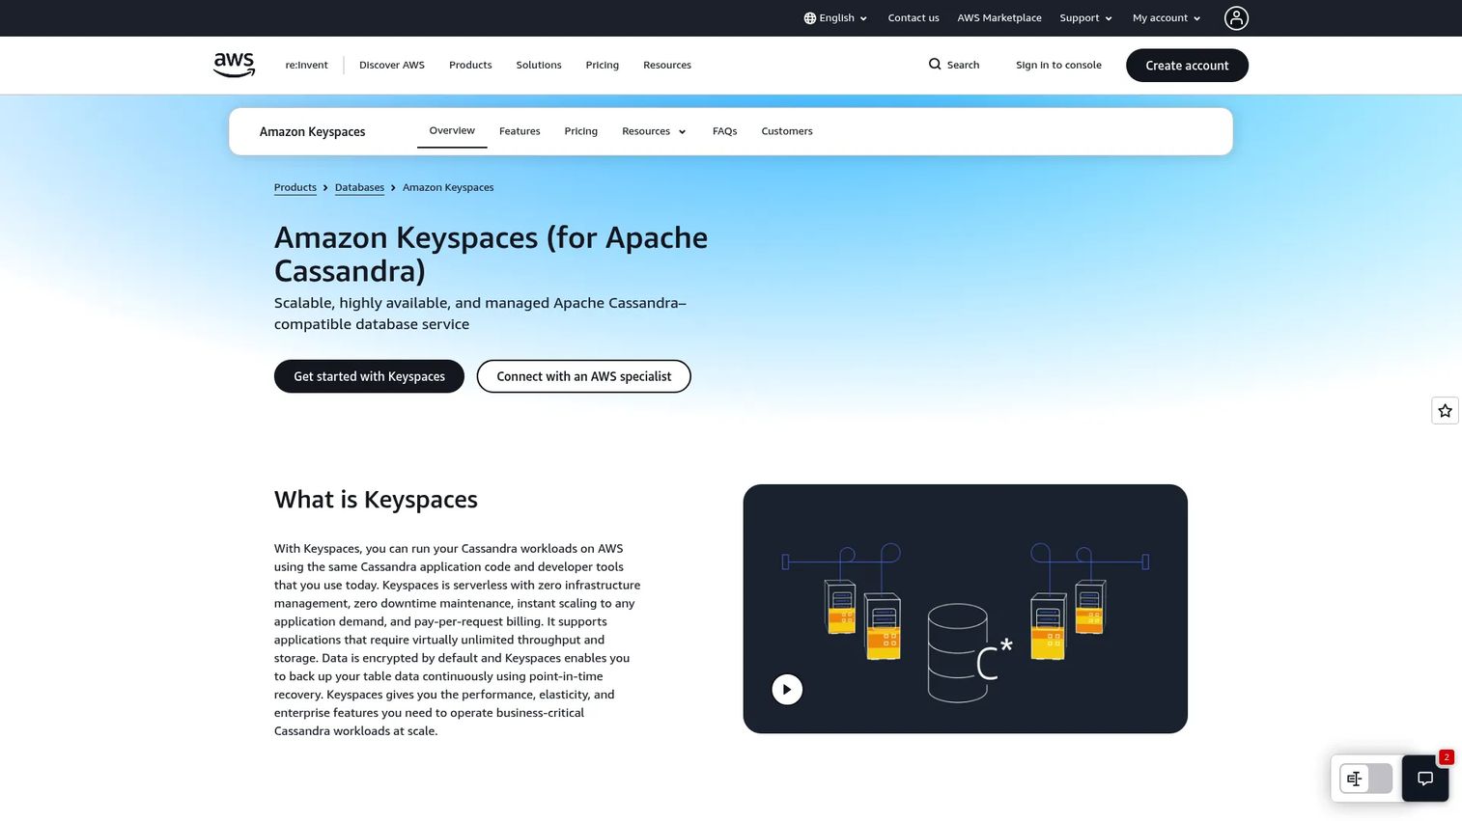Expand the Support menu
Image resolution: width=1462 pixels, height=821 pixels.
click(x=1085, y=18)
